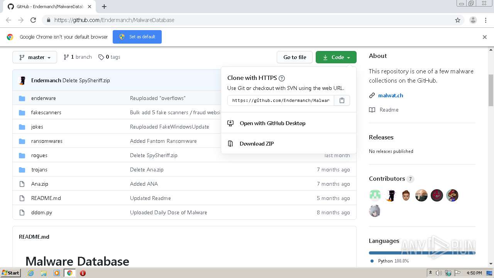Click the page vertical scrollbar thumb
494x278 pixels.
[x=491, y=91]
